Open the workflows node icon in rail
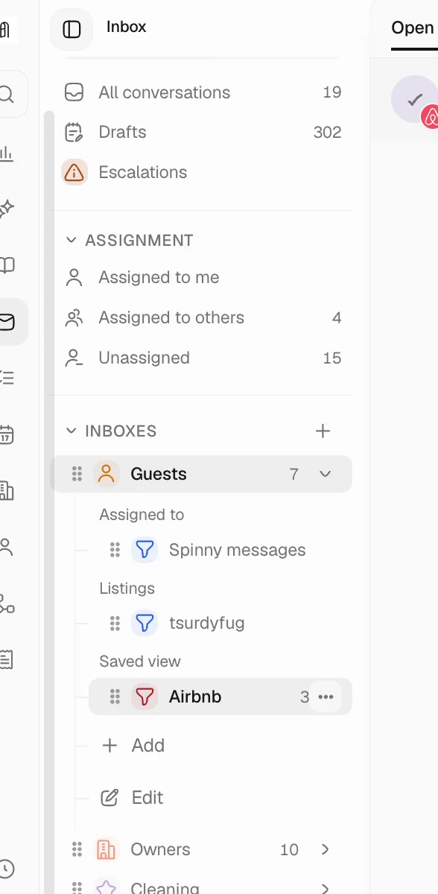 [7, 603]
